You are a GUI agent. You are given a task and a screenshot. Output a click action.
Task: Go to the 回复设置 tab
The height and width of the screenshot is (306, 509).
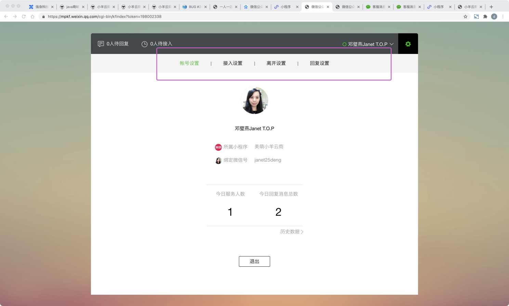point(319,63)
